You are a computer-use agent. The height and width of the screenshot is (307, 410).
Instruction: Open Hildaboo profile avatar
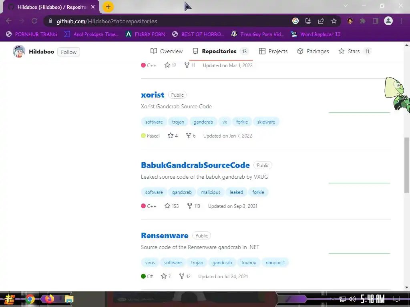coord(19,52)
